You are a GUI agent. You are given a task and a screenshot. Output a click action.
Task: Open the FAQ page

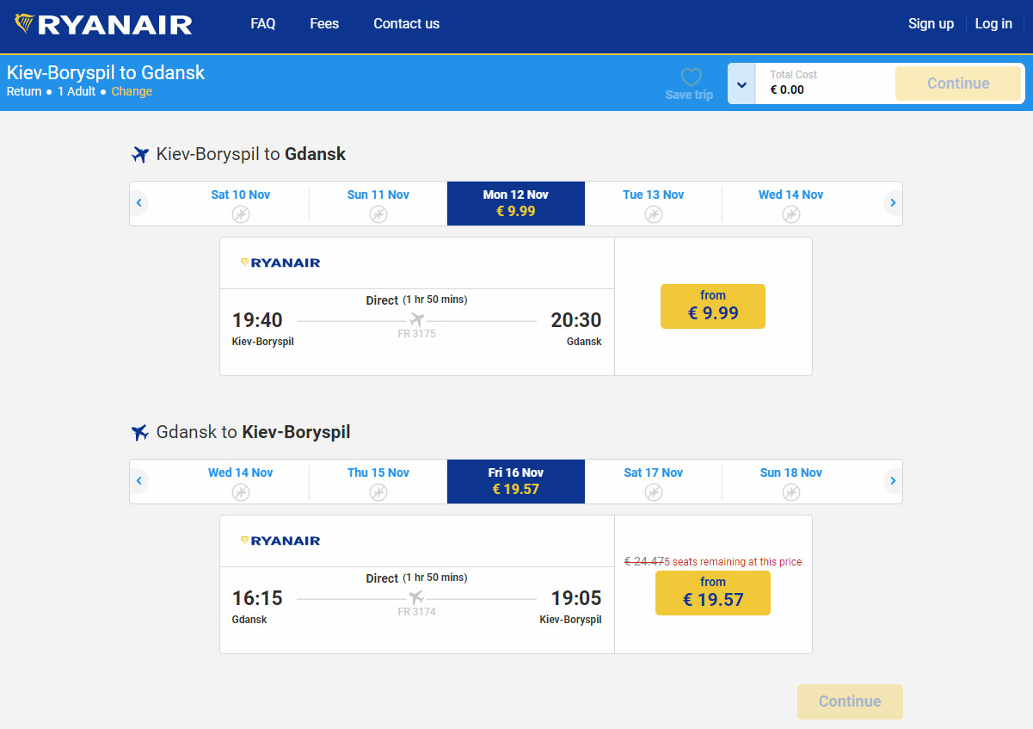(x=263, y=24)
